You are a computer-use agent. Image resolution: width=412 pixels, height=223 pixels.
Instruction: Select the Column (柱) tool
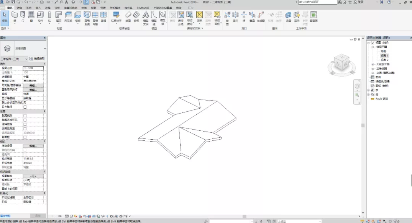pyautogui.click(x=49, y=17)
